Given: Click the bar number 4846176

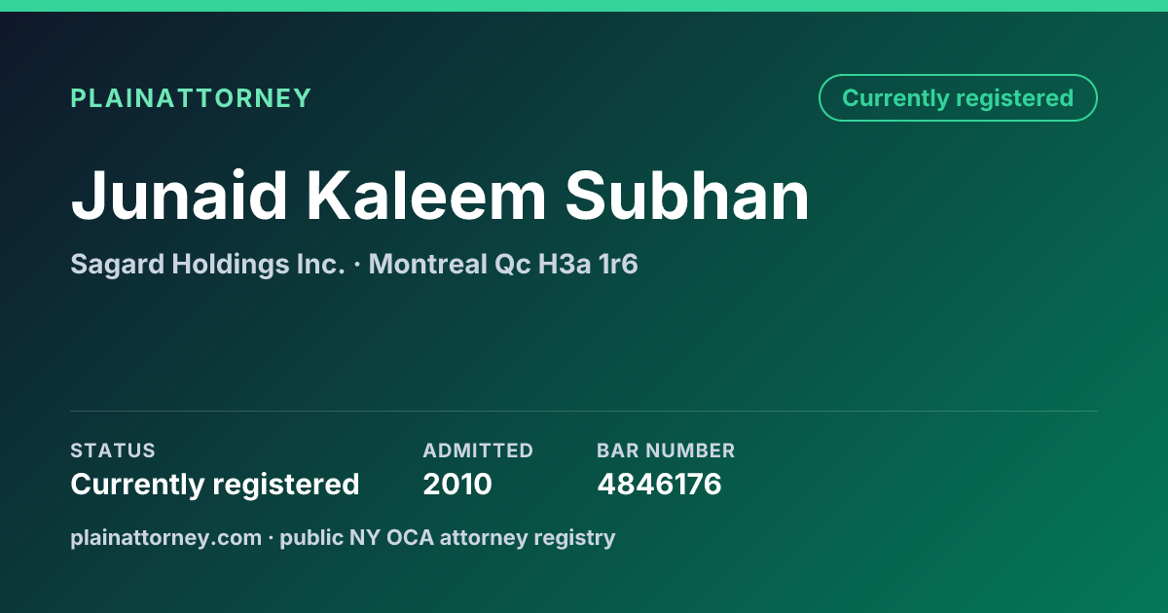Looking at the screenshot, I should (x=659, y=485).
